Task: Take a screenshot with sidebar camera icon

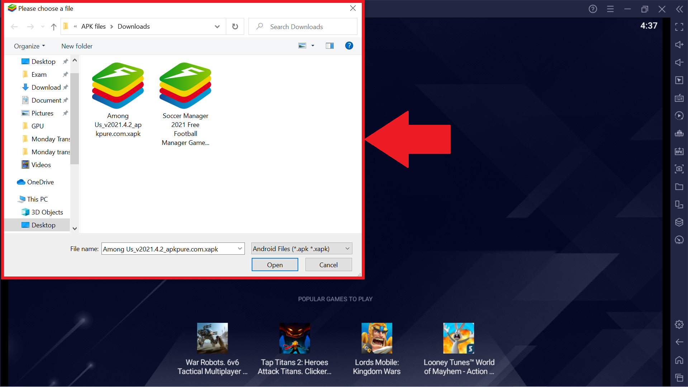Action: [679, 169]
